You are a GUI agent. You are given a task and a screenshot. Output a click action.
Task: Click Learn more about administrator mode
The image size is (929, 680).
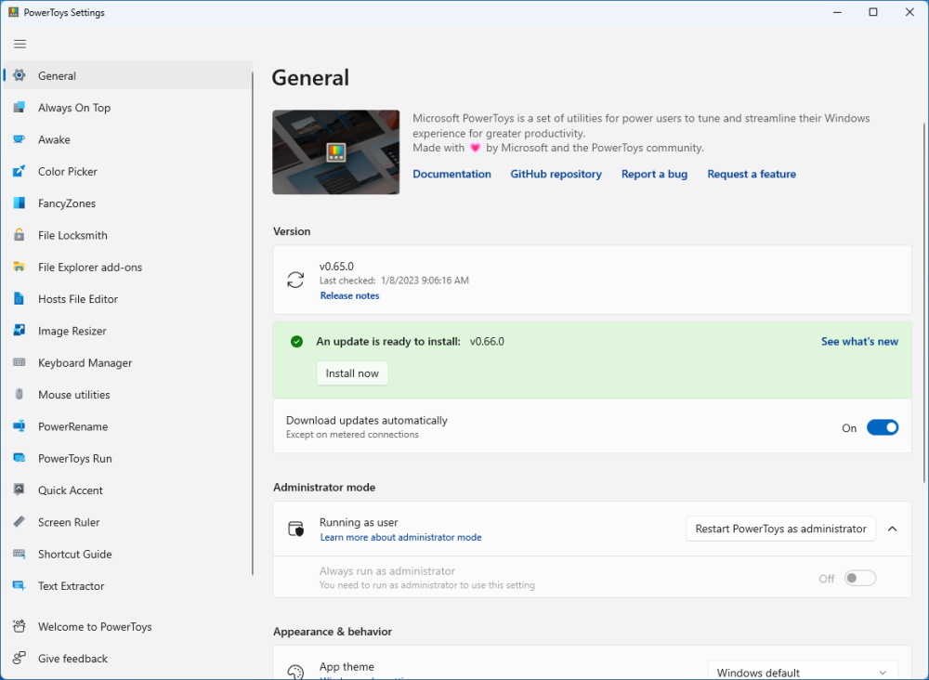point(400,537)
